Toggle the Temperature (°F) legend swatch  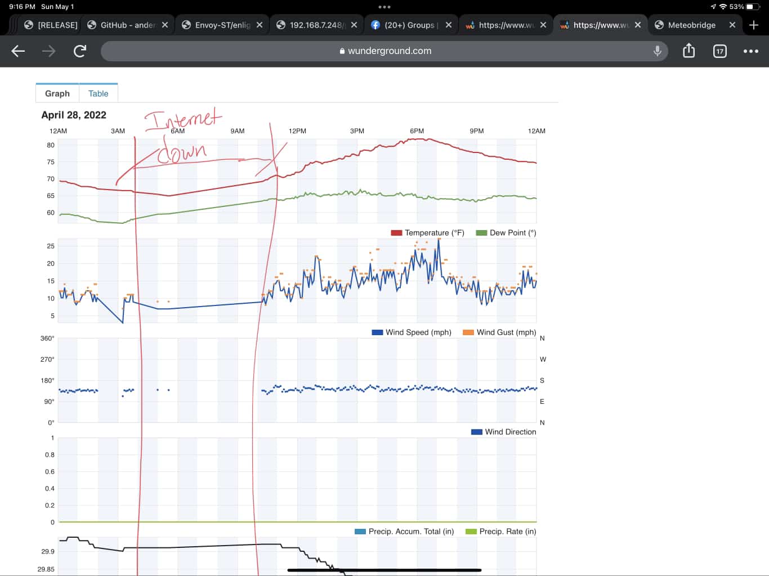click(396, 233)
